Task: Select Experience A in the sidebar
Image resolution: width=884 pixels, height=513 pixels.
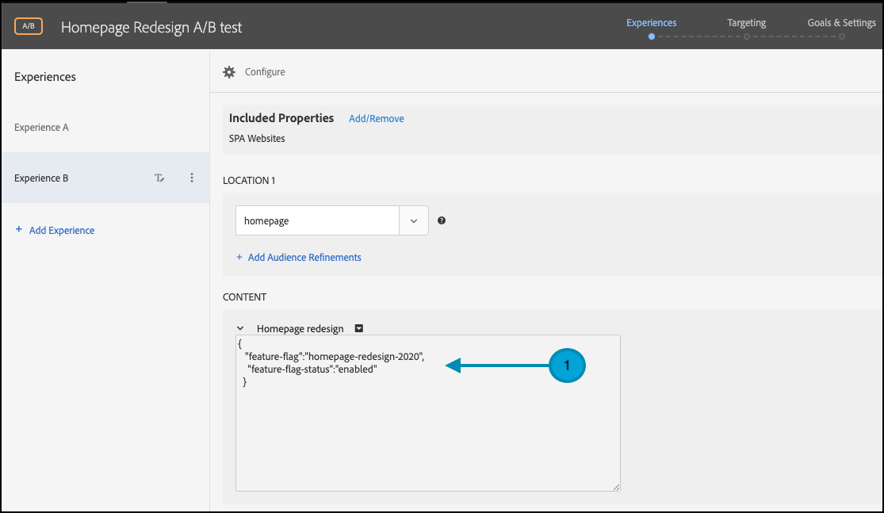Action: point(41,128)
